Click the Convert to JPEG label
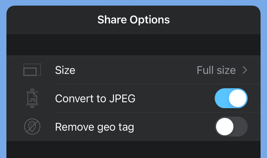Screen dimensions: 267x158 click(x=95, y=98)
